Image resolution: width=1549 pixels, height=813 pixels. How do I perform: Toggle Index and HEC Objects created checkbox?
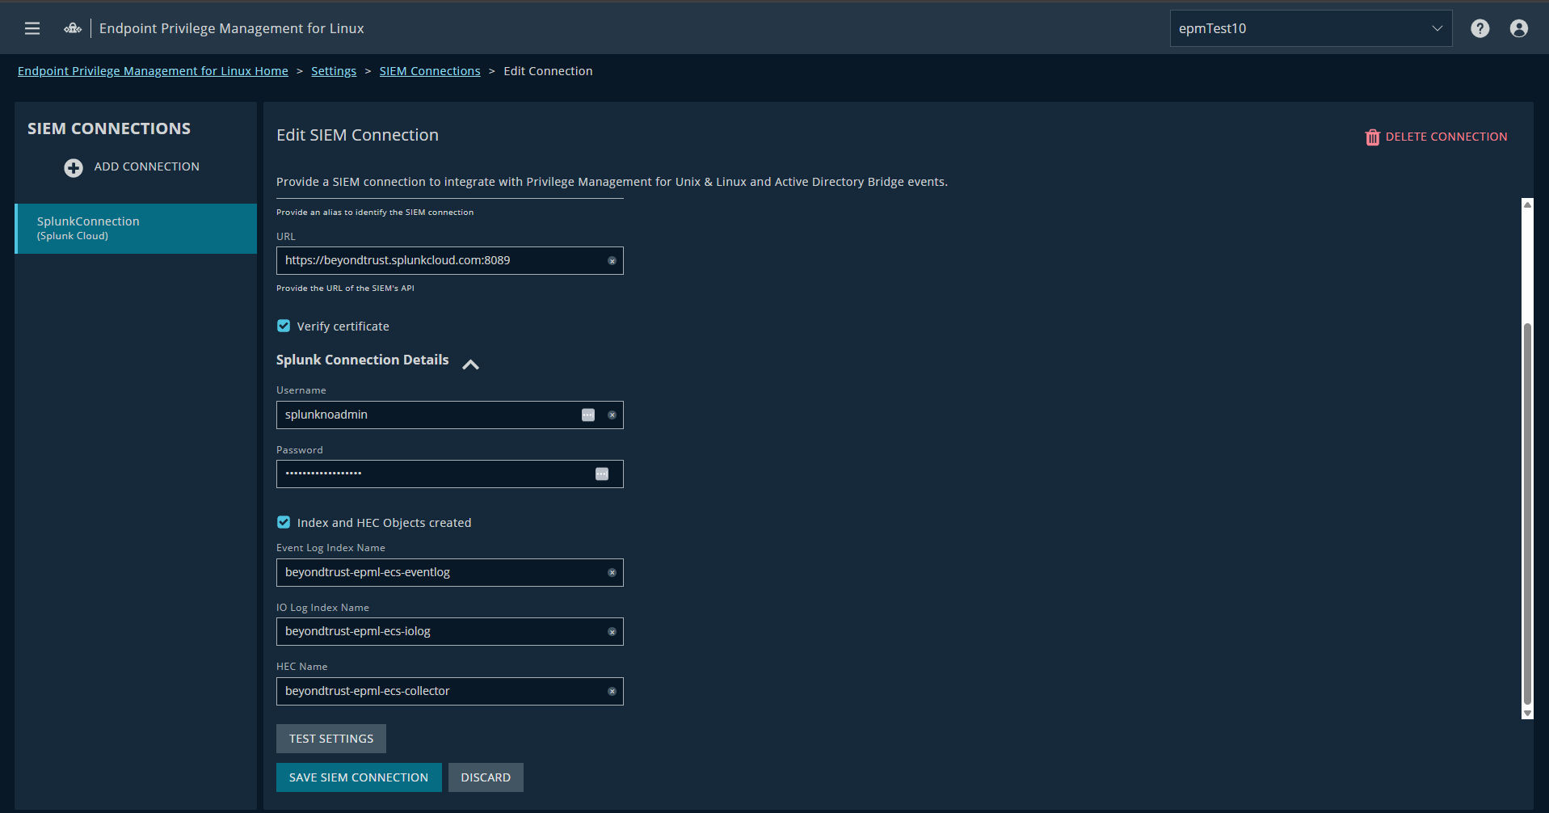pos(284,522)
